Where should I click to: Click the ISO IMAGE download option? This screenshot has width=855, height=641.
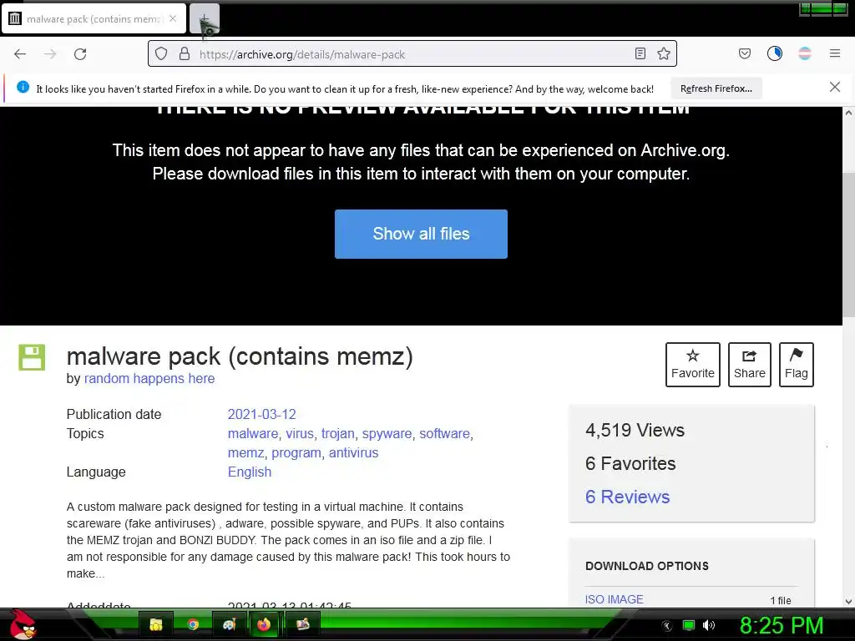point(614,599)
